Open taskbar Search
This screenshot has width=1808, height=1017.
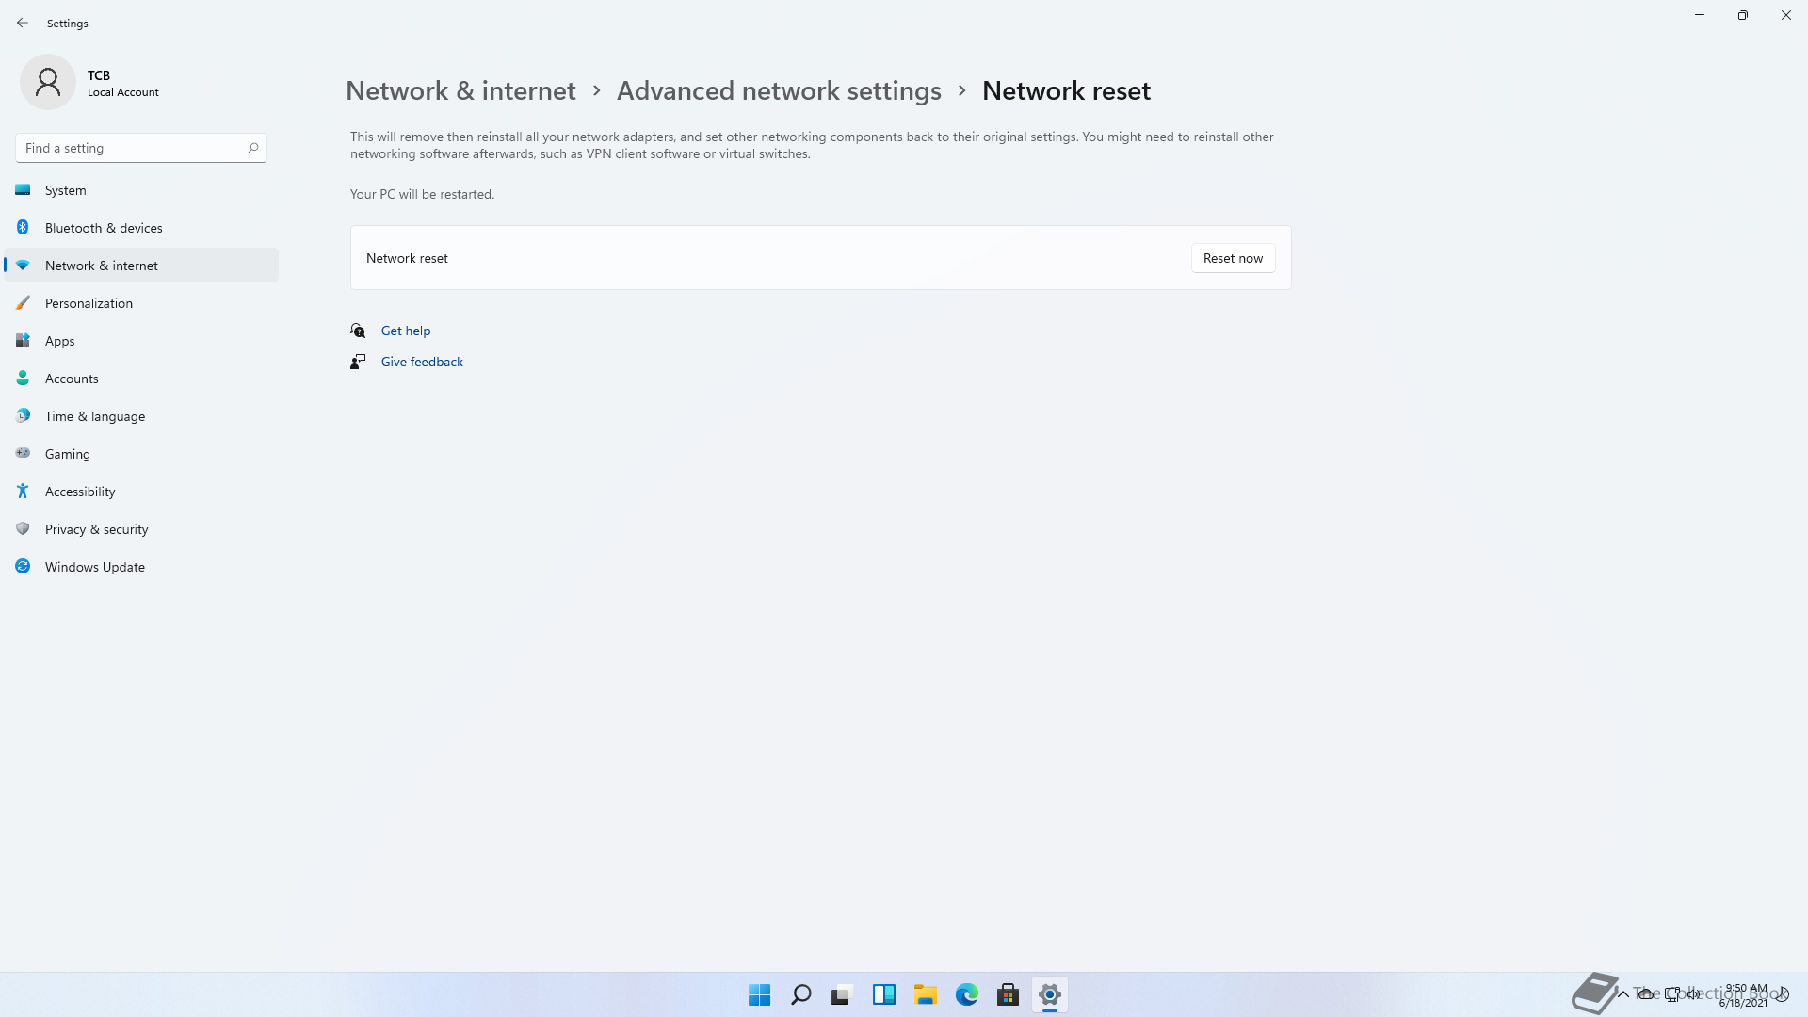[800, 994]
